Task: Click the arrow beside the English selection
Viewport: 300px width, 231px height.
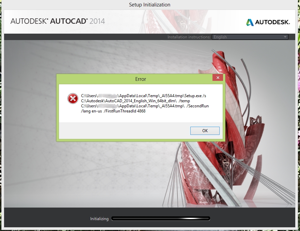Action: point(285,37)
